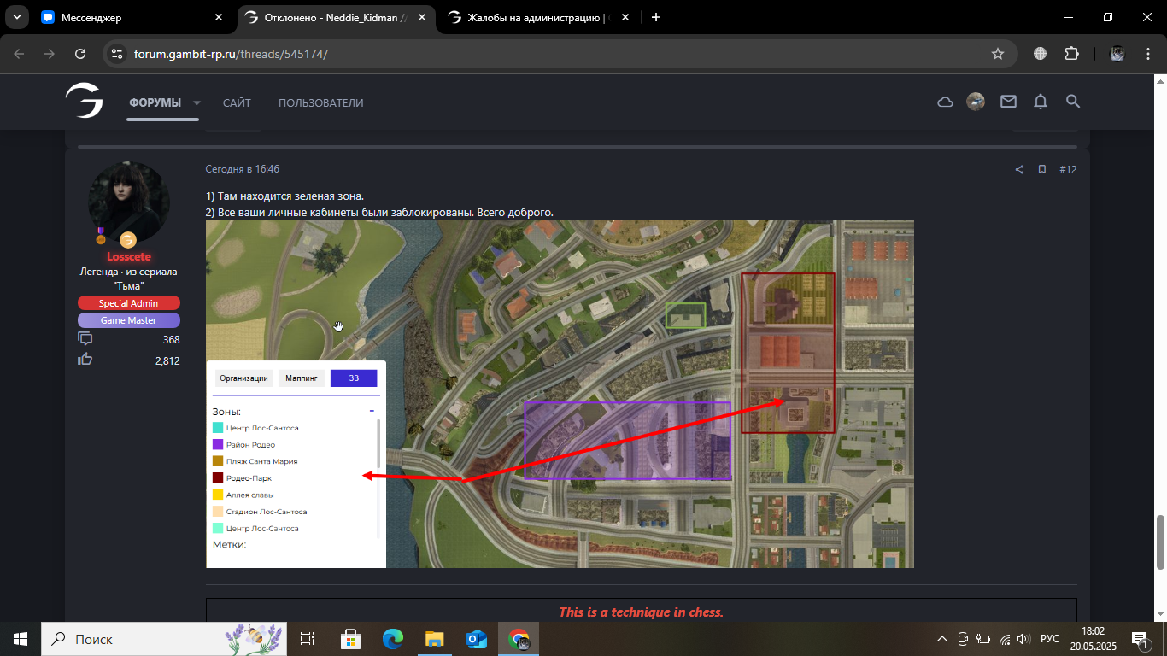Click the share icon on post #12
This screenshot has width=1167, height=656.
coord(1019,169)
